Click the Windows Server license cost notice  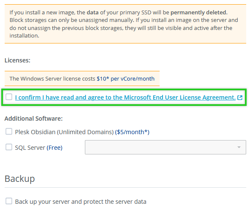tap(82, 78)
